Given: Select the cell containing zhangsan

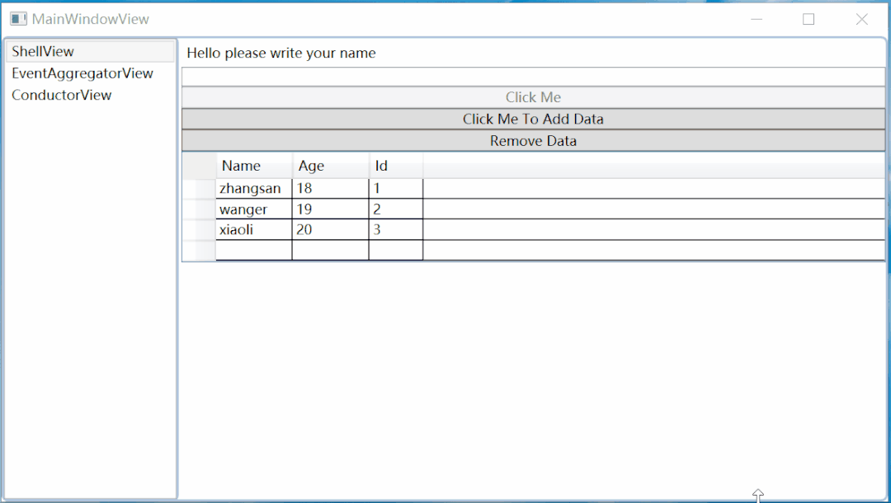Looking at the screenshot, I should pyautogui.click(x=250, y=188).
